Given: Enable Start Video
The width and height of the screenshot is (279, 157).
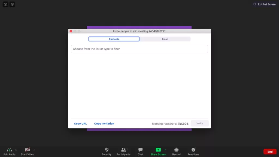Looking at the screenshot, I should [27, 150].
